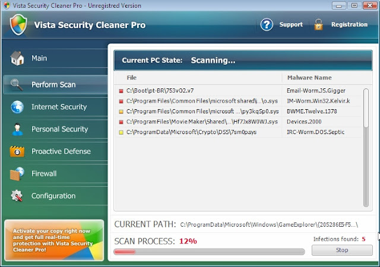Click the Infections found count 5
This screenshot has width=380, height=267.
(x=363, y=239)
